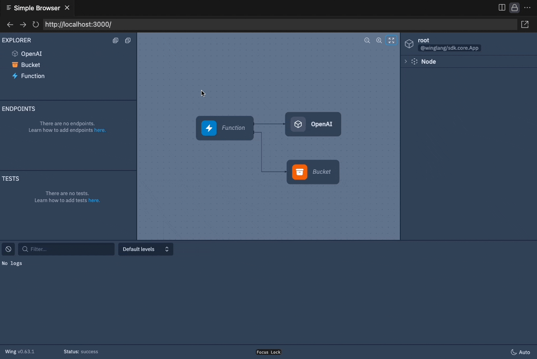Click the tests 'here' learn link
The width and height of the screenshot is (537, 359).
tap(94, 200)
